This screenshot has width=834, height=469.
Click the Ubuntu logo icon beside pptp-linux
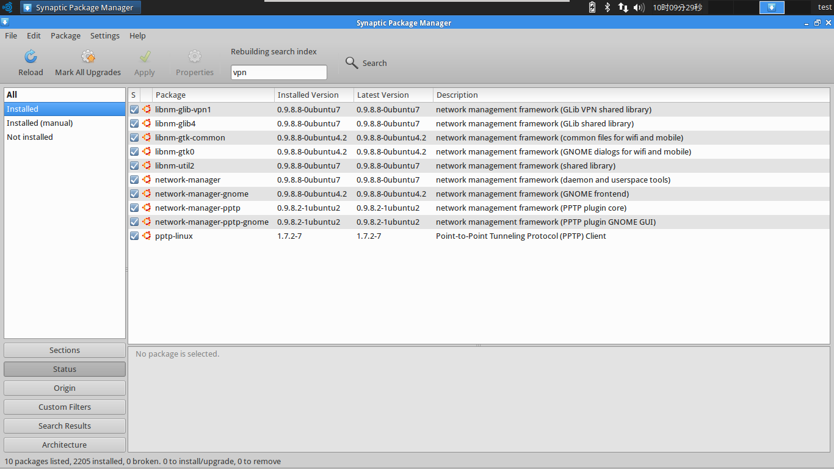pyautogui.click(x=147, y=236)
